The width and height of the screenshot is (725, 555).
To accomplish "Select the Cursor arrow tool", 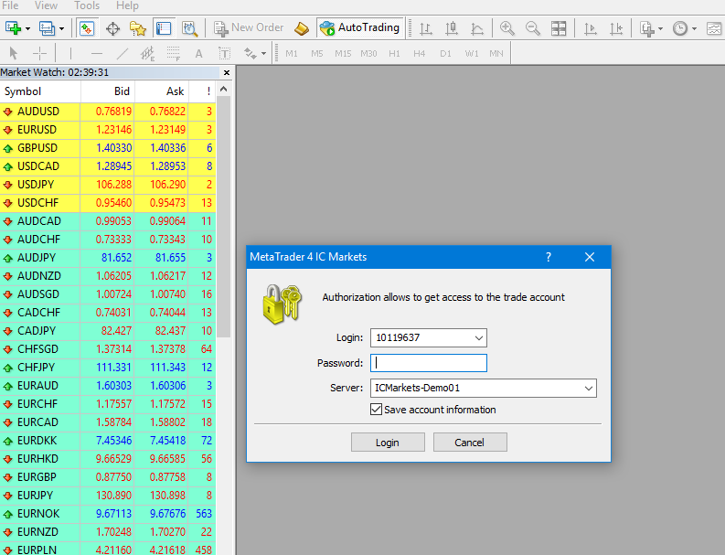I will coord(14,54).
